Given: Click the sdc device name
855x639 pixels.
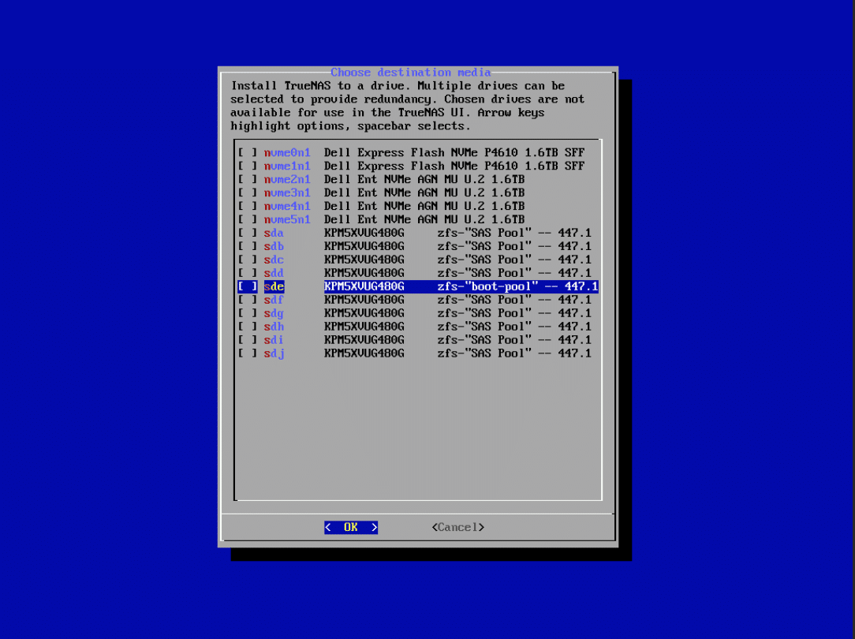Looking at the screenshot, I should point(274,260).
